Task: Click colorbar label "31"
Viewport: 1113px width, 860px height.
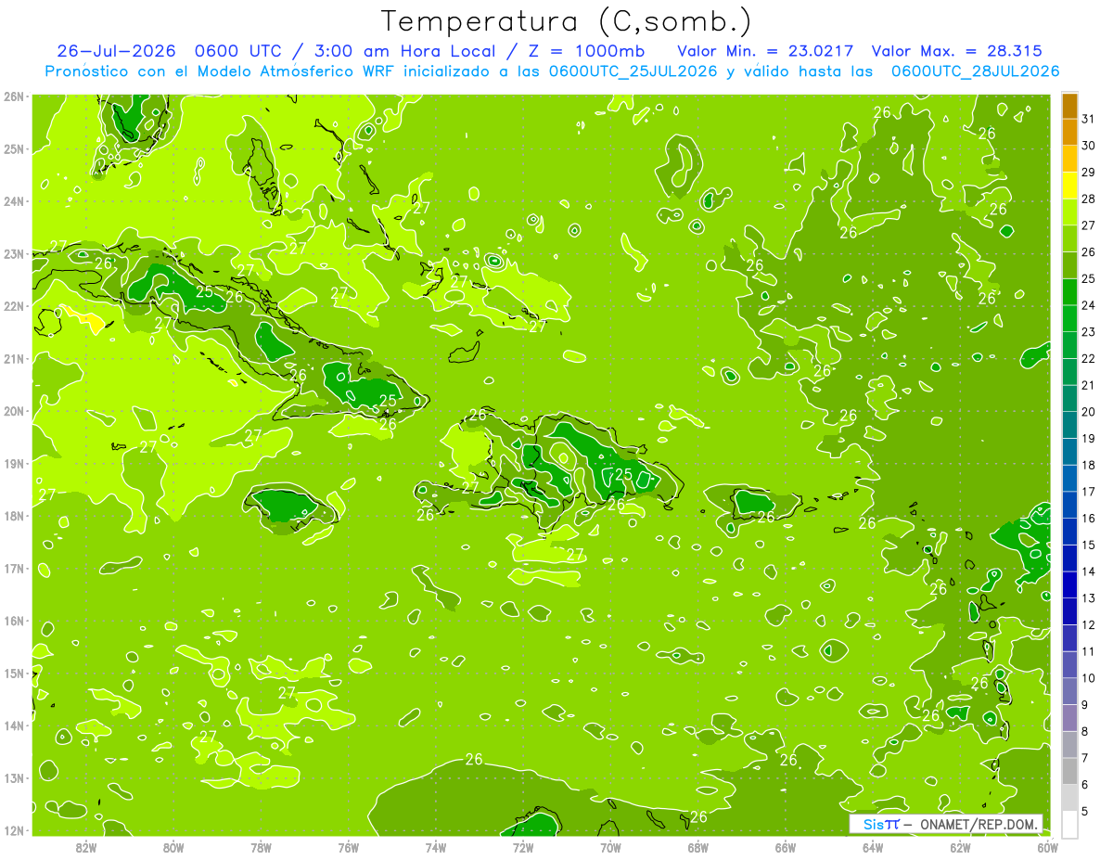Action: pyautogui.click(x=1089, y=119)
